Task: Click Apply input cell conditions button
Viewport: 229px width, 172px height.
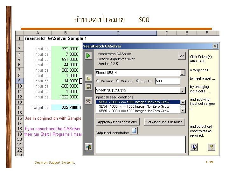Action: pyautogui.click(x=118, y=122)
